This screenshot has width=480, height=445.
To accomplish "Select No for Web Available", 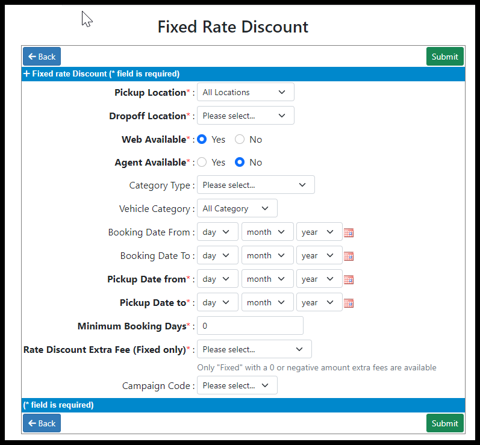I will tap(240, 139).
